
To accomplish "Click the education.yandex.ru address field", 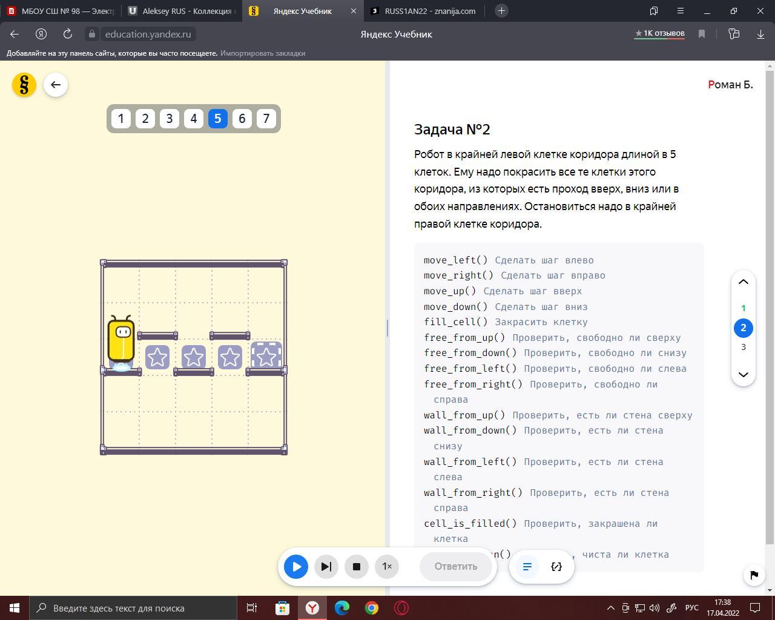I will 148,35.
